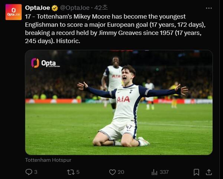Click the like count 20
The height and width of the screenshot is (179, 223).
[121, 172]
